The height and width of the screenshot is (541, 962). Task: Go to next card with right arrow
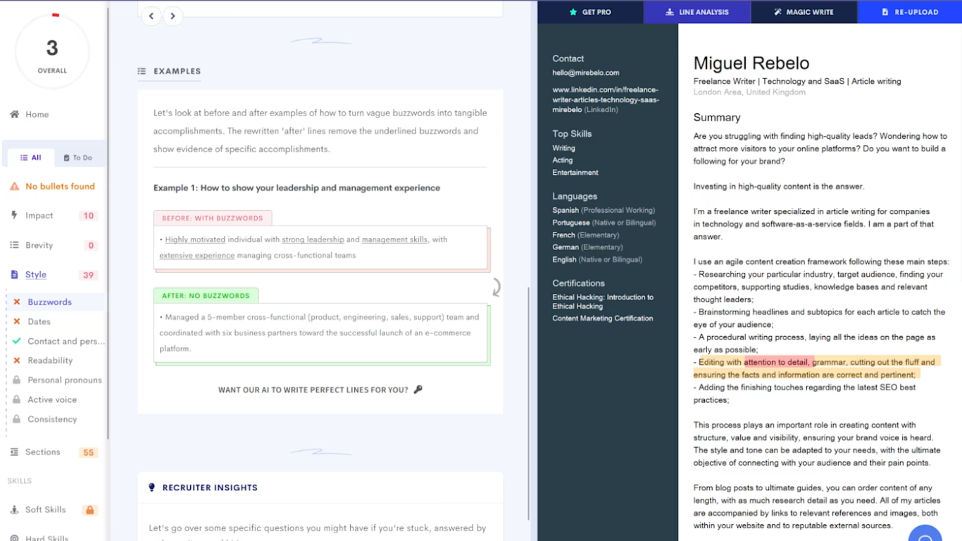[173, 16]
